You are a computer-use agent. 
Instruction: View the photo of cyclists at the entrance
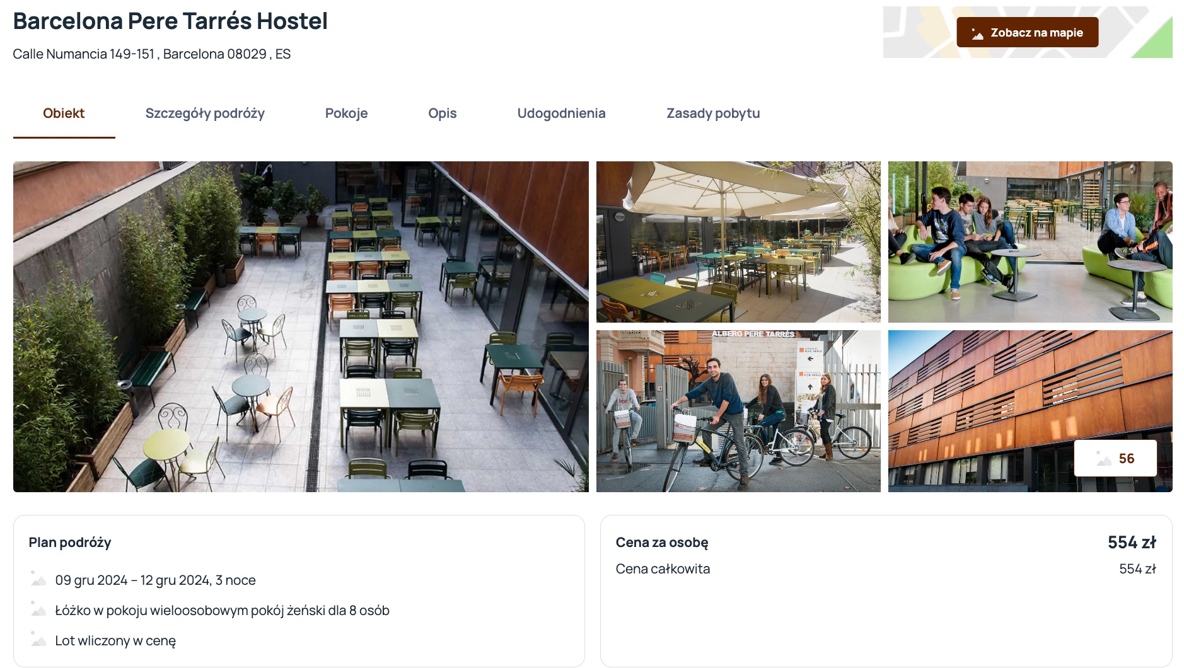(738, 411)
